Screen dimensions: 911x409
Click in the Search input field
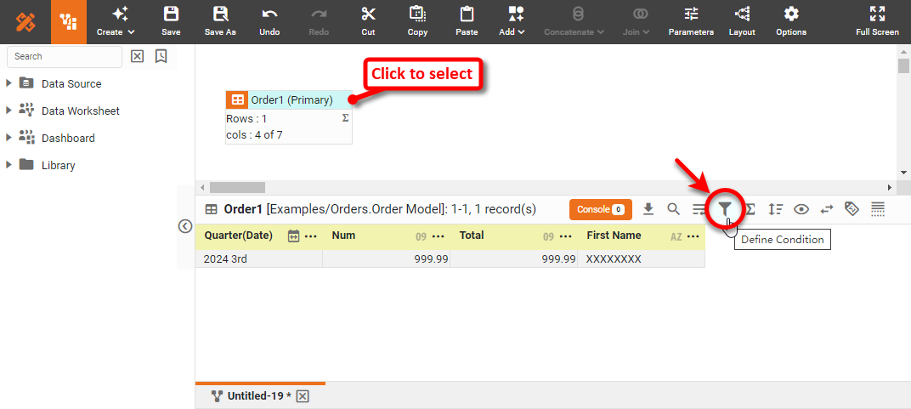tap(64, 56)
